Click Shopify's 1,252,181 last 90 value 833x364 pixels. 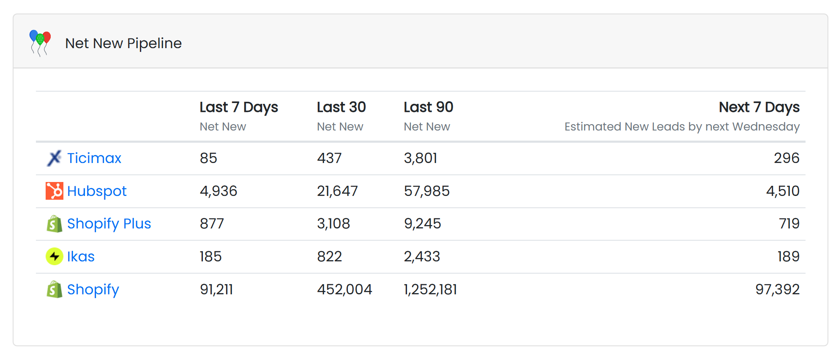(430, 290)
